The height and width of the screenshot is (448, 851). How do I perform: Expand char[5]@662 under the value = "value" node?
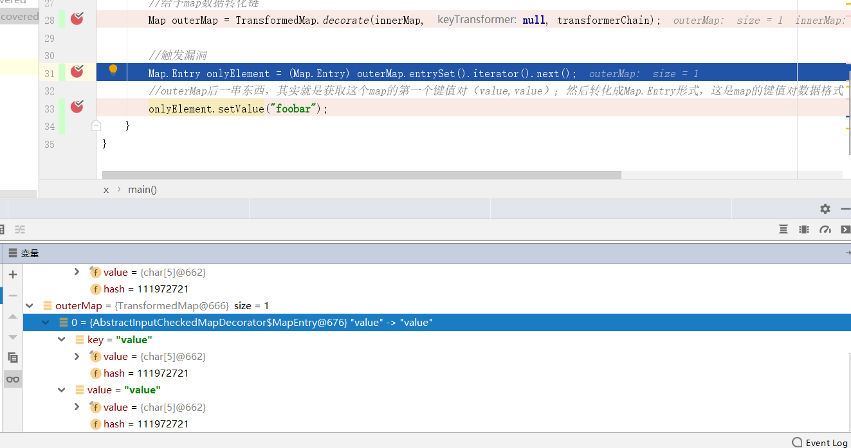77,407
